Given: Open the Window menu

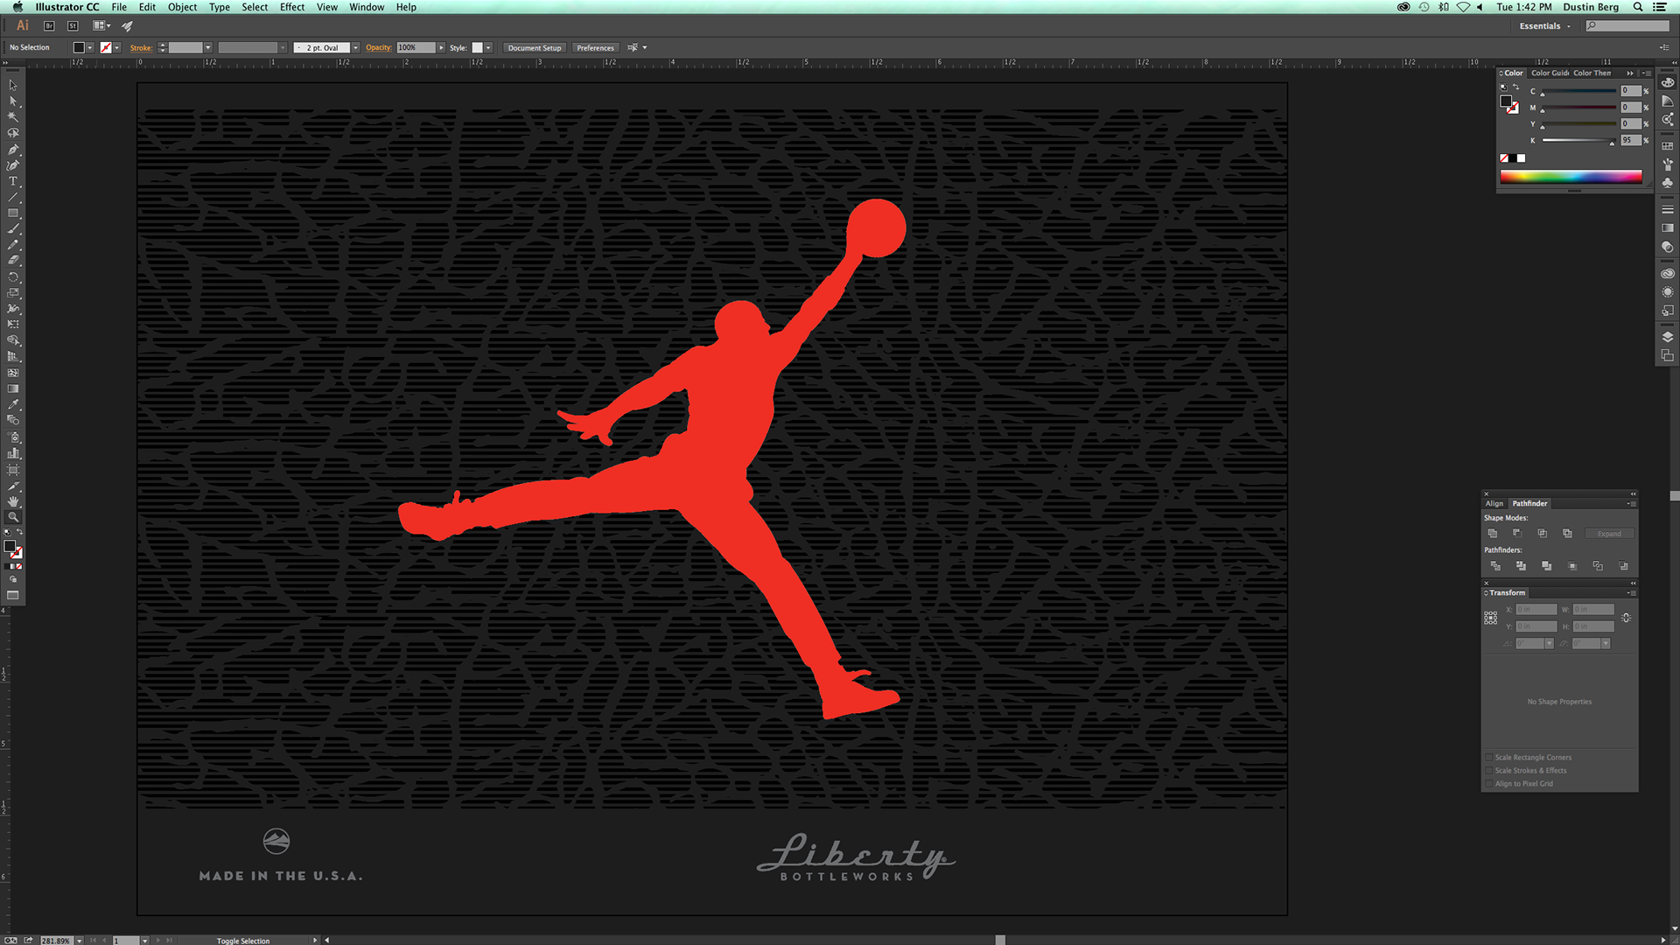Looking at the screenshot, I should point(367,7).
